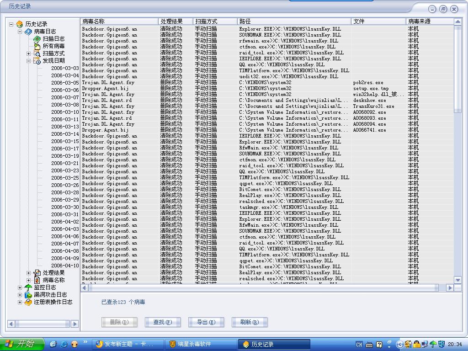Image resolution: width=468 pixels, height=351 pixels.
Task: Expand the 监控日志 node
Action: [x=20, y=288]
